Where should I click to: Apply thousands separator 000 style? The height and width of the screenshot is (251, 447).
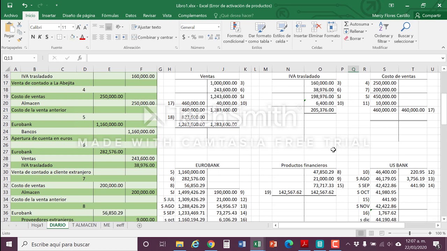[x=201, y=37]
